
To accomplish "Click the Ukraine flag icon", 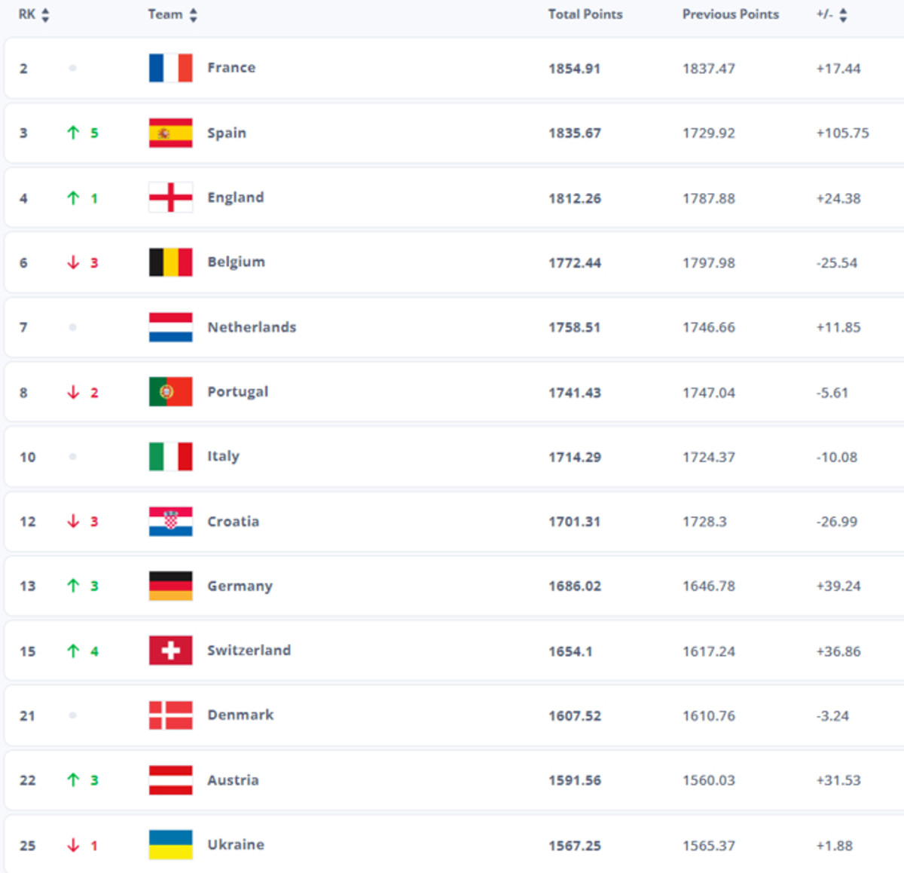I will coord(170,845).
